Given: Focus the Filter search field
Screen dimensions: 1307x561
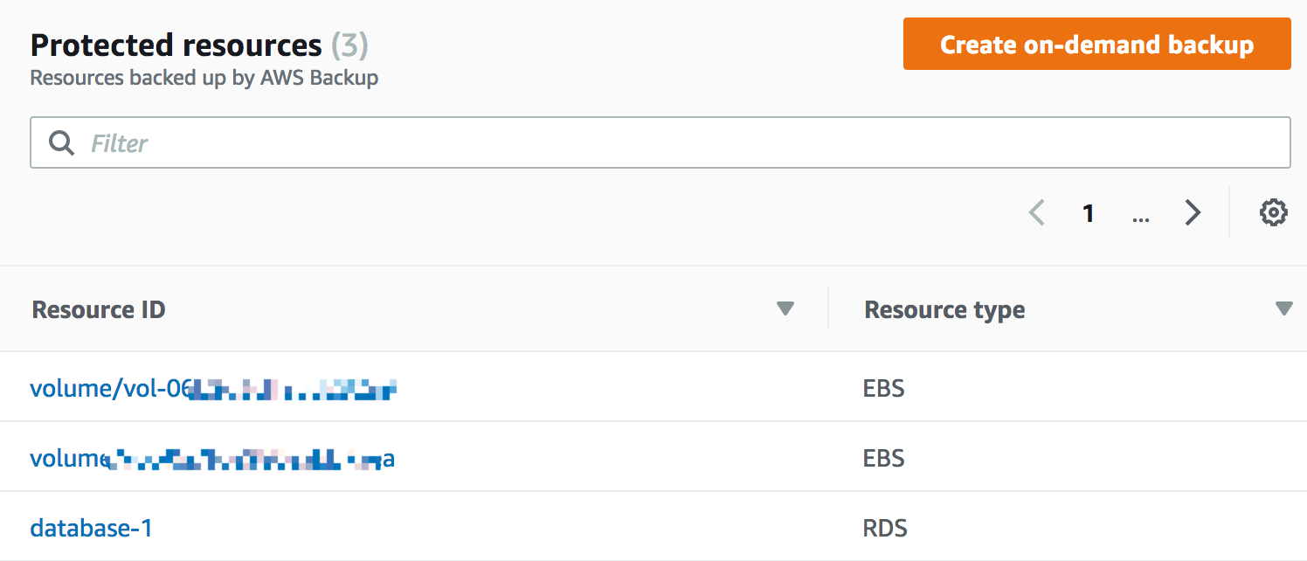Looking at the screenshot, I should click(x=660, y=142).
